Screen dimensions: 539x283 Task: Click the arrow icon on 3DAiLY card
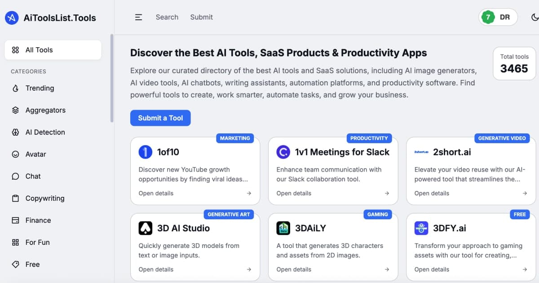click(x=387, y=270)
